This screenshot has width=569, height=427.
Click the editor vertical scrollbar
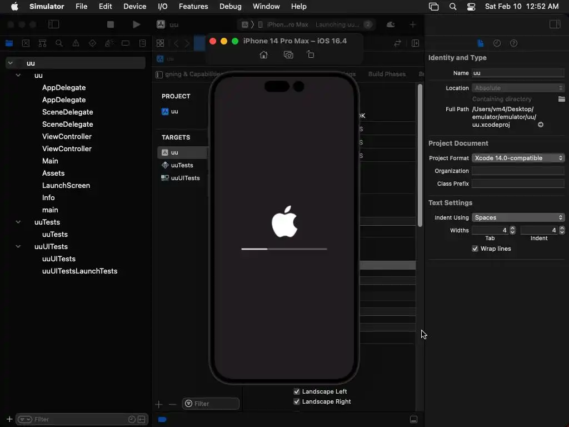point(420,156)
